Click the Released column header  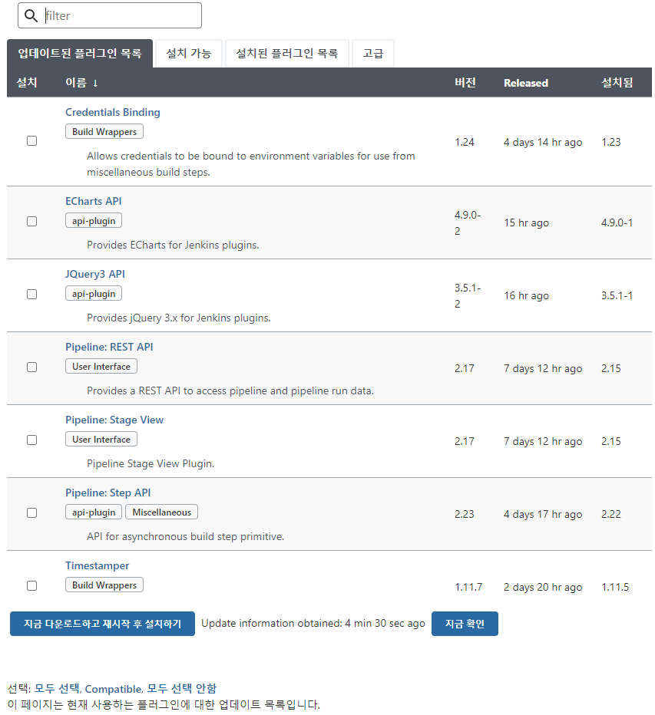point(526,83)
